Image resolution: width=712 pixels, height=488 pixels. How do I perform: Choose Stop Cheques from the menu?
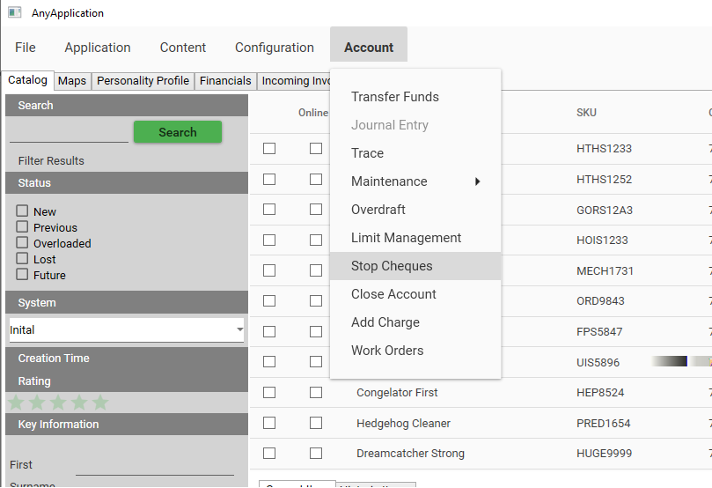click(392, 266)
